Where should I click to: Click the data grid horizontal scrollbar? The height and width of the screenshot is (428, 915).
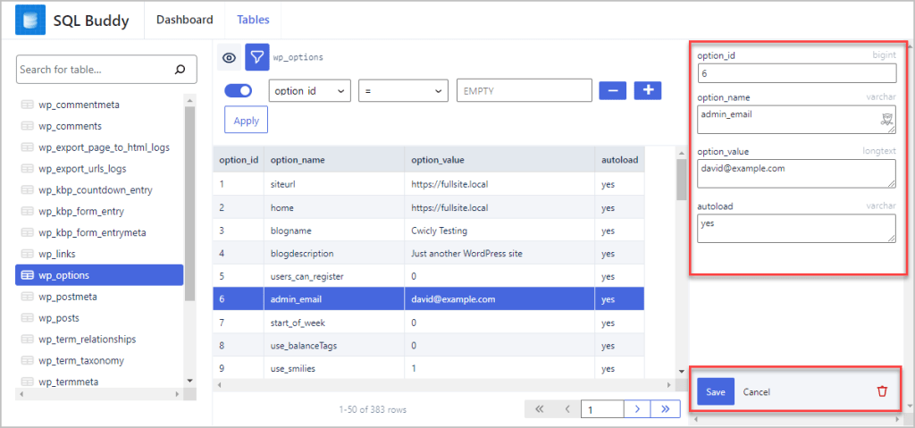coord(444,385)
